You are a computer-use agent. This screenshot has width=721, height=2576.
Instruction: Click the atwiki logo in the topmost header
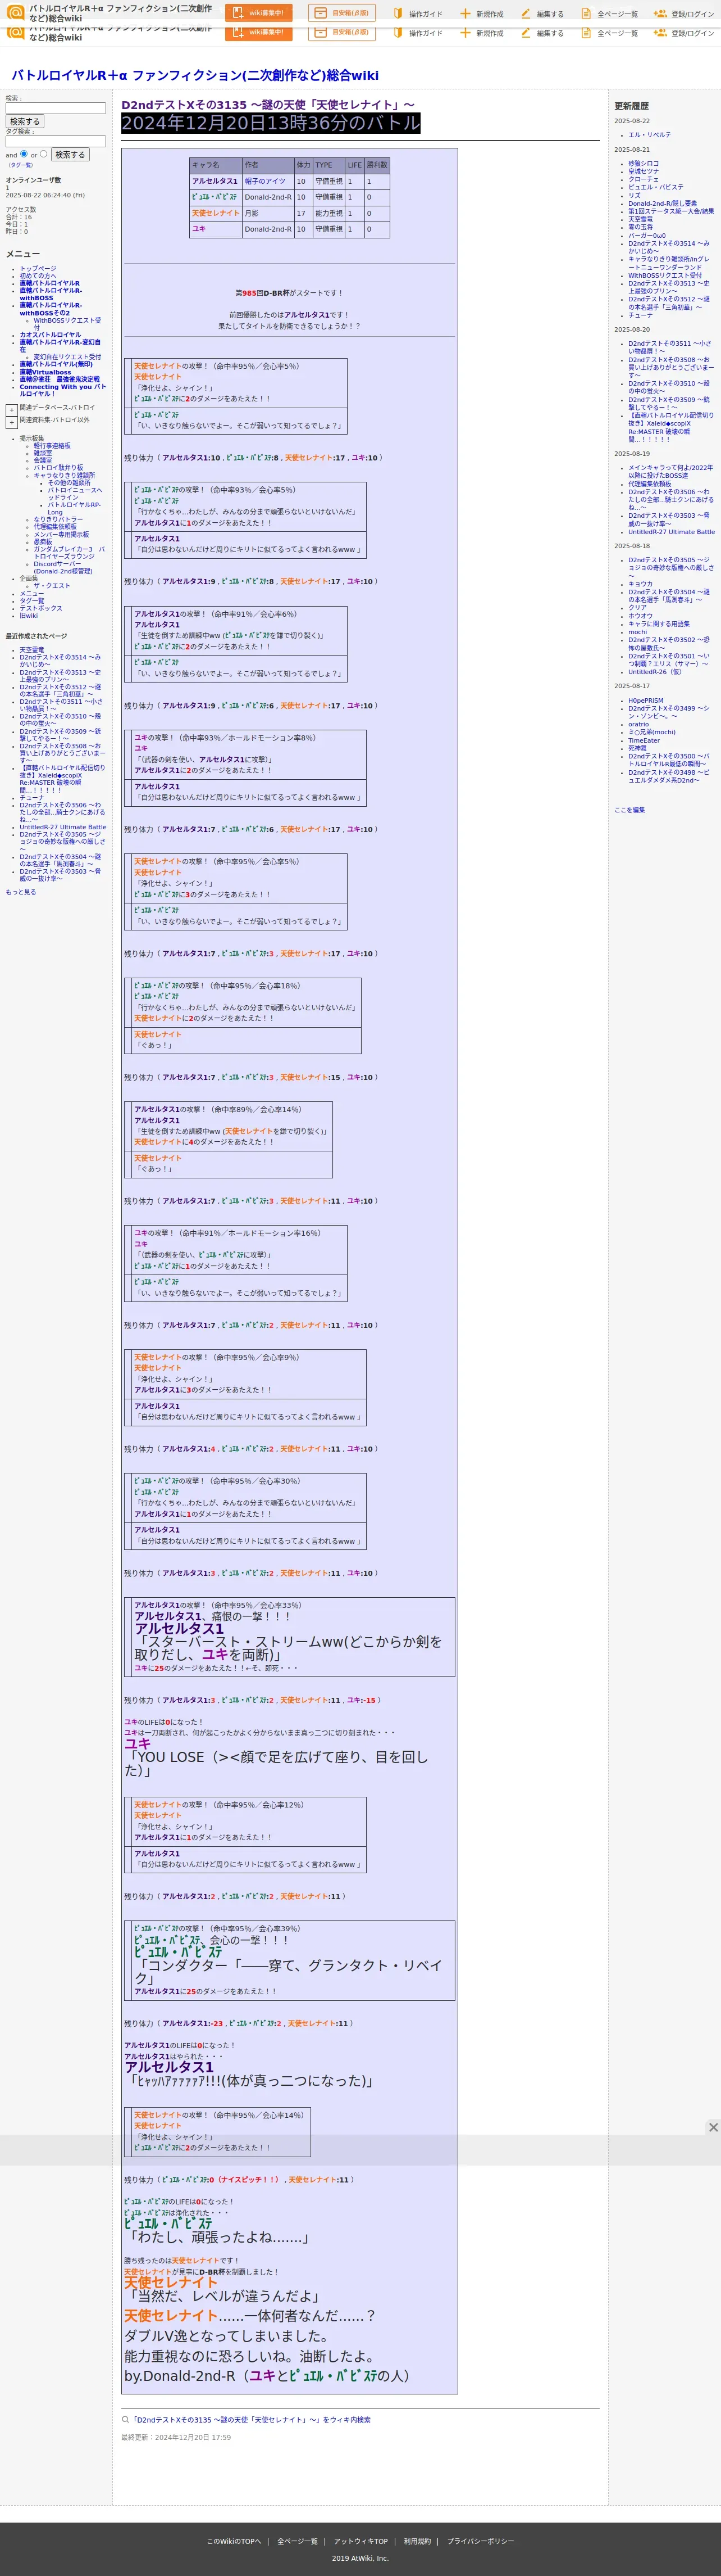pos(15,13)
